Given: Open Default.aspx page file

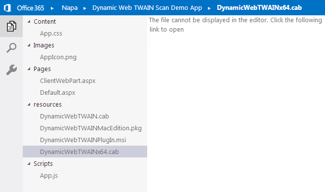Looking at the screenshot, I should click(58, 93).
